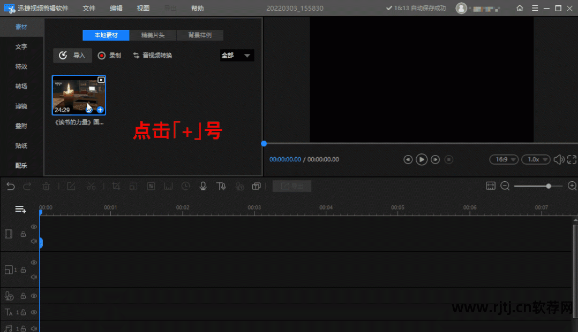Screen dimensions: 578x332
Task: Click the timeline zoom slider handle
Action: pyautogui.click(x=549, y=186)
